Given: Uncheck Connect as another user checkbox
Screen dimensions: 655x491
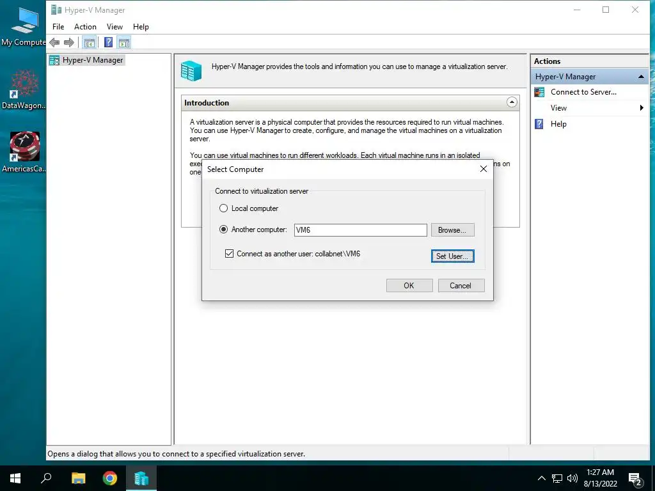Looking at the screenshot, I should [x=229, y=253].
